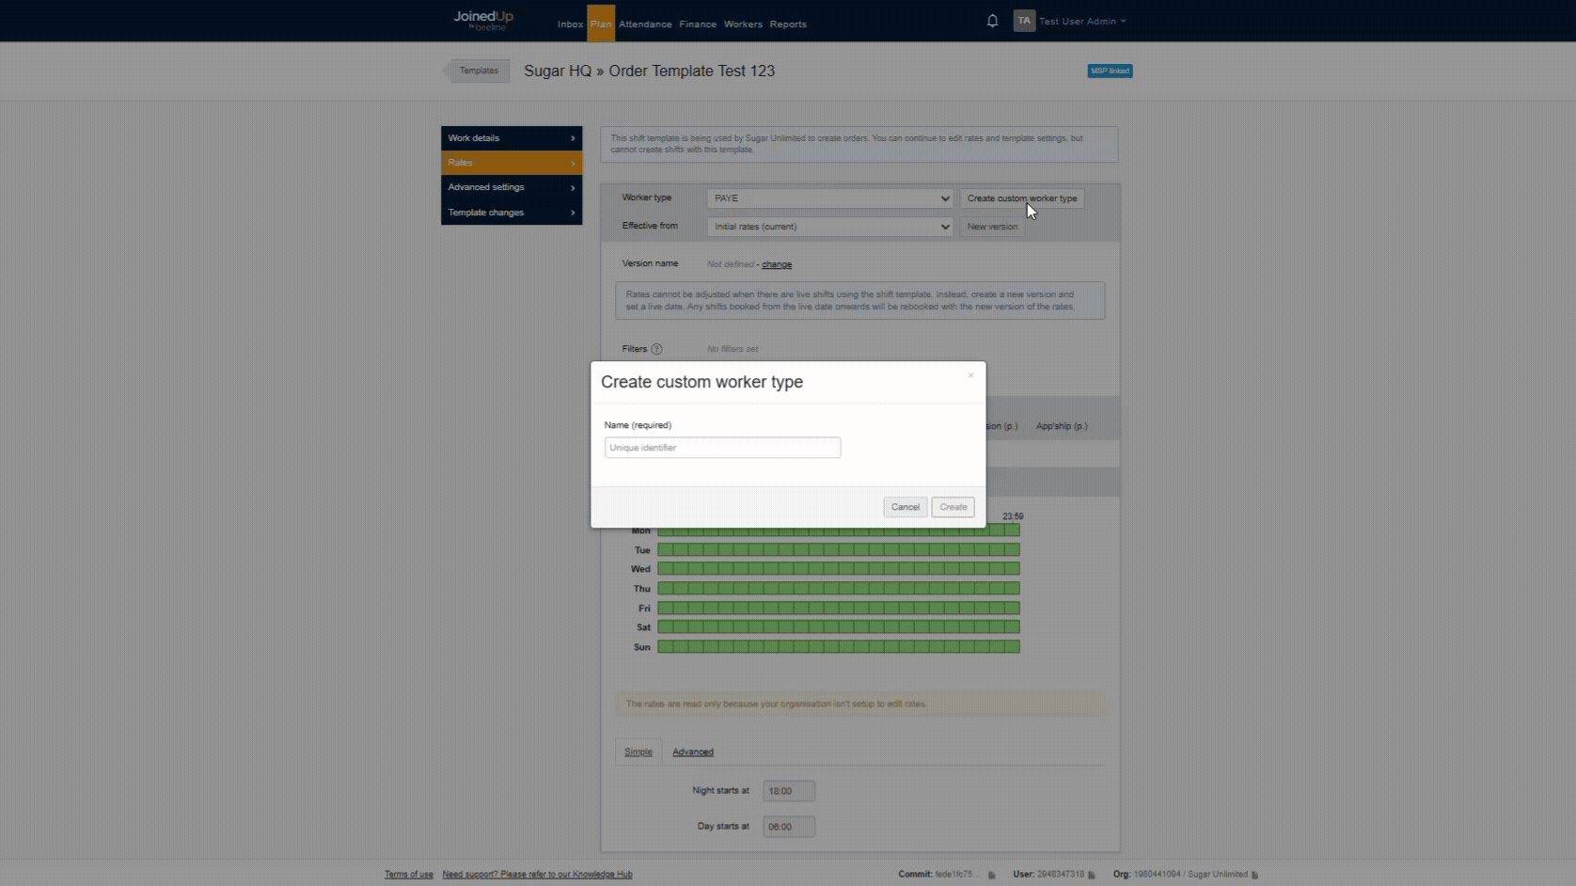Copy the Commit hash via copy icon
Viewport: 1576px width, 886px height.
[991, 875]
